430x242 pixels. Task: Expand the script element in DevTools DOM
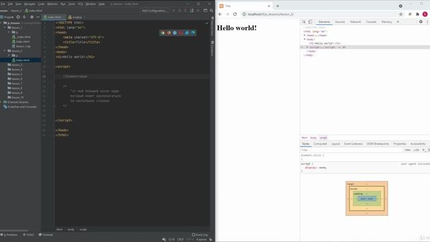pos(307,47)
